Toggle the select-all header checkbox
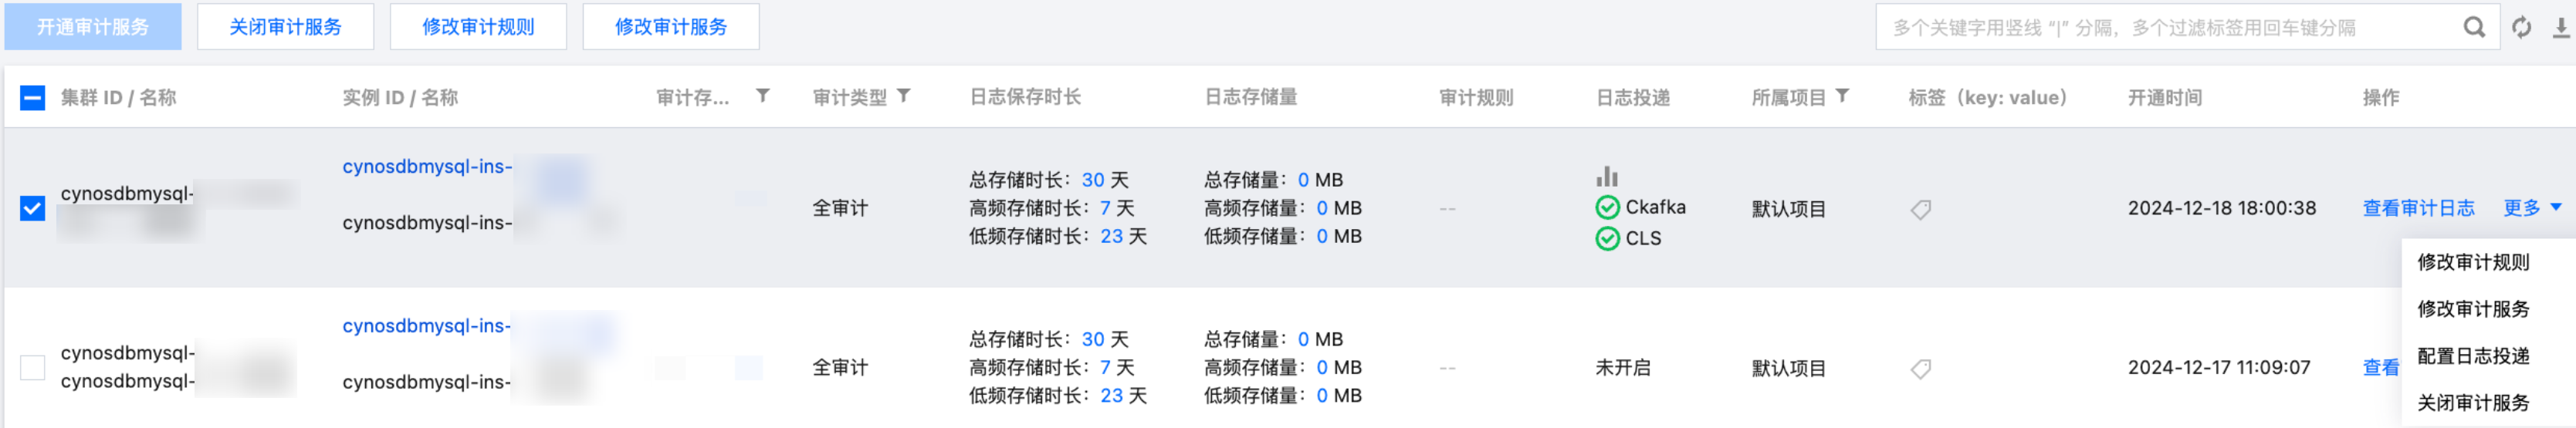This screenshot has width=2576, height=428. pyautogui.click(x=33, y=97)
